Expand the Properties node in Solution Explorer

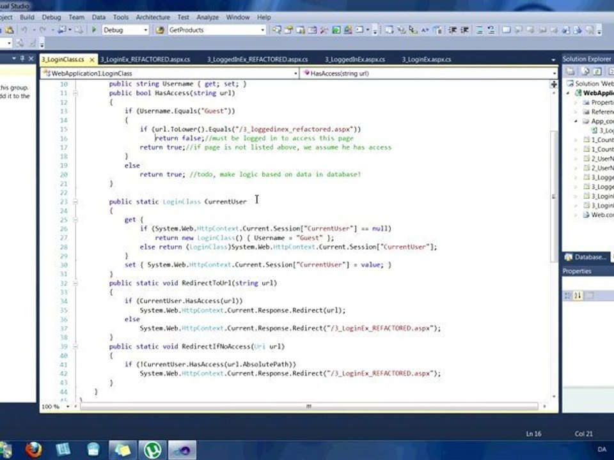[576, 102]
